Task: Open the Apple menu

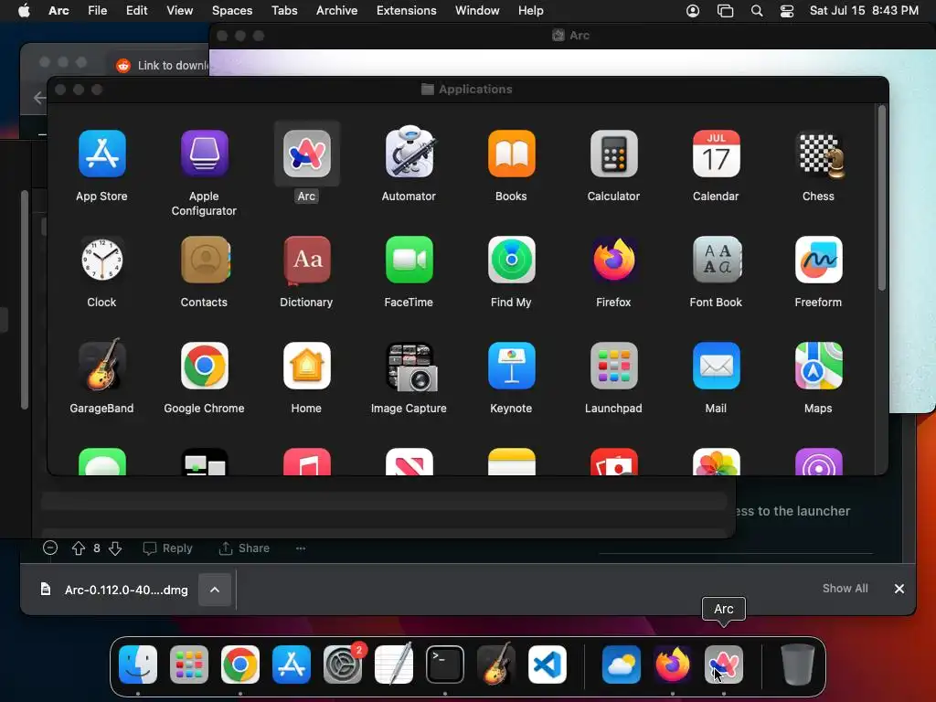Action: click(x=24, y=10)
